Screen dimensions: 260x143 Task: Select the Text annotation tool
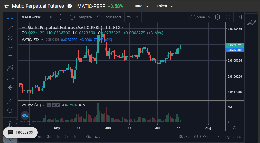coord(10,58)
